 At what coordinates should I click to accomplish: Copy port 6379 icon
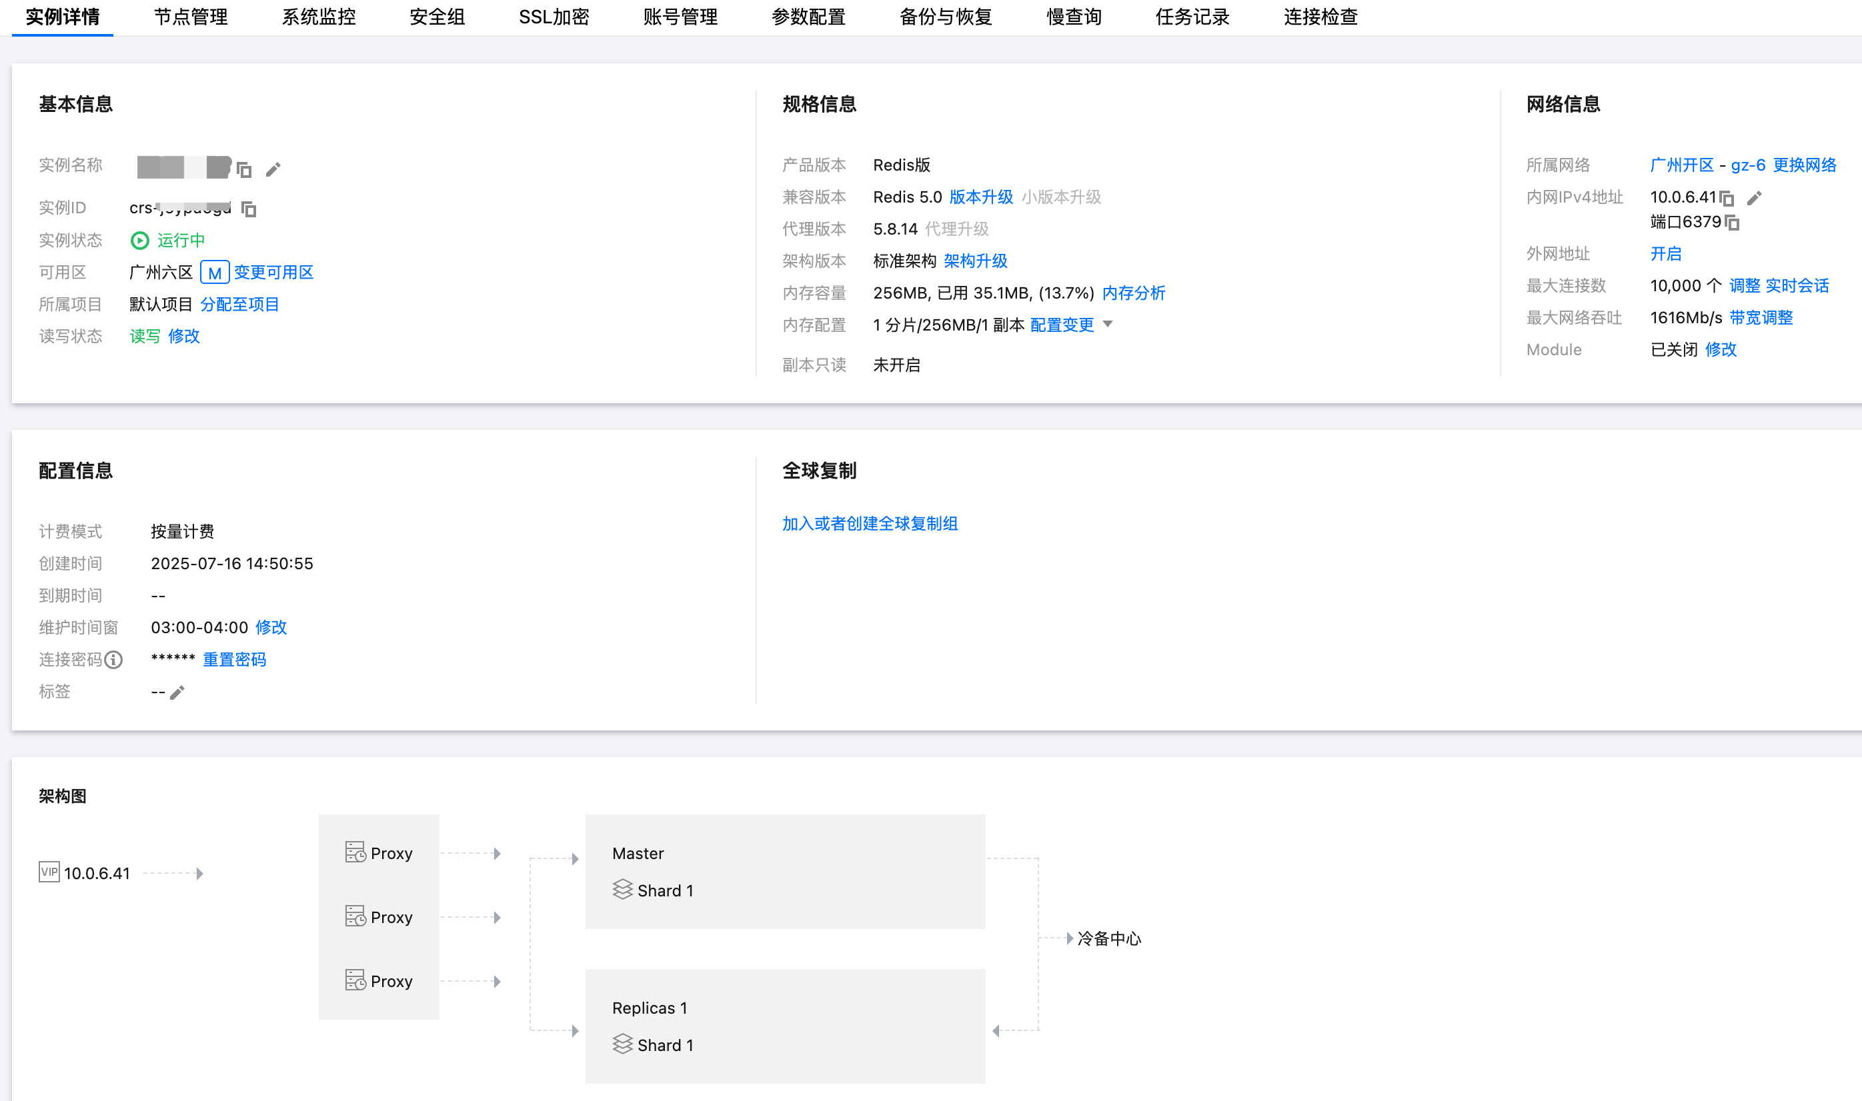(x=1732, y=223)
